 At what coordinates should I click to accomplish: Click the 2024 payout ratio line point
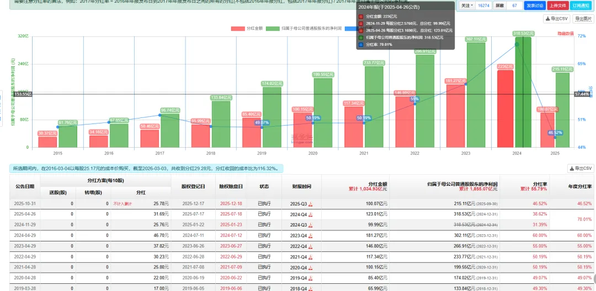tap(517, 45)
